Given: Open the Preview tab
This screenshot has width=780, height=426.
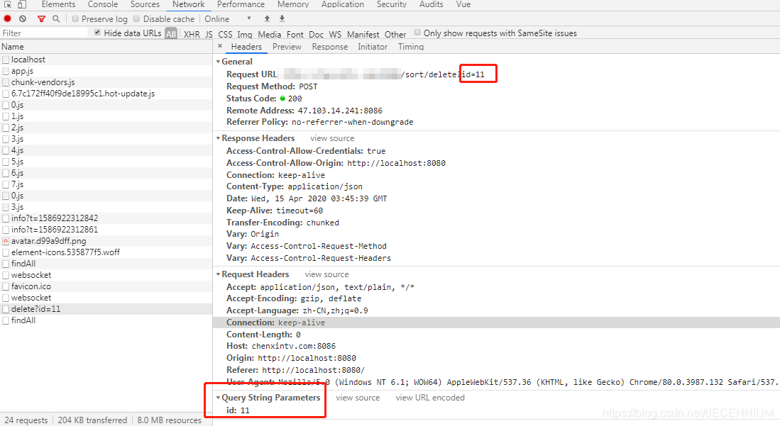Looking at the screenshot, I should 287,46.
